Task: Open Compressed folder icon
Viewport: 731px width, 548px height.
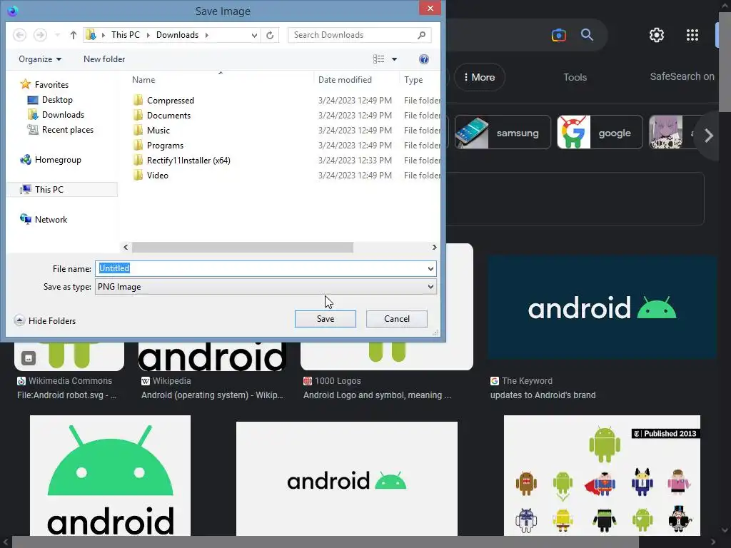Action: 138,100
